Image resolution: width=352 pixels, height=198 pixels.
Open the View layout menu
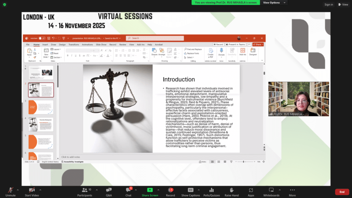coord(343,4)
